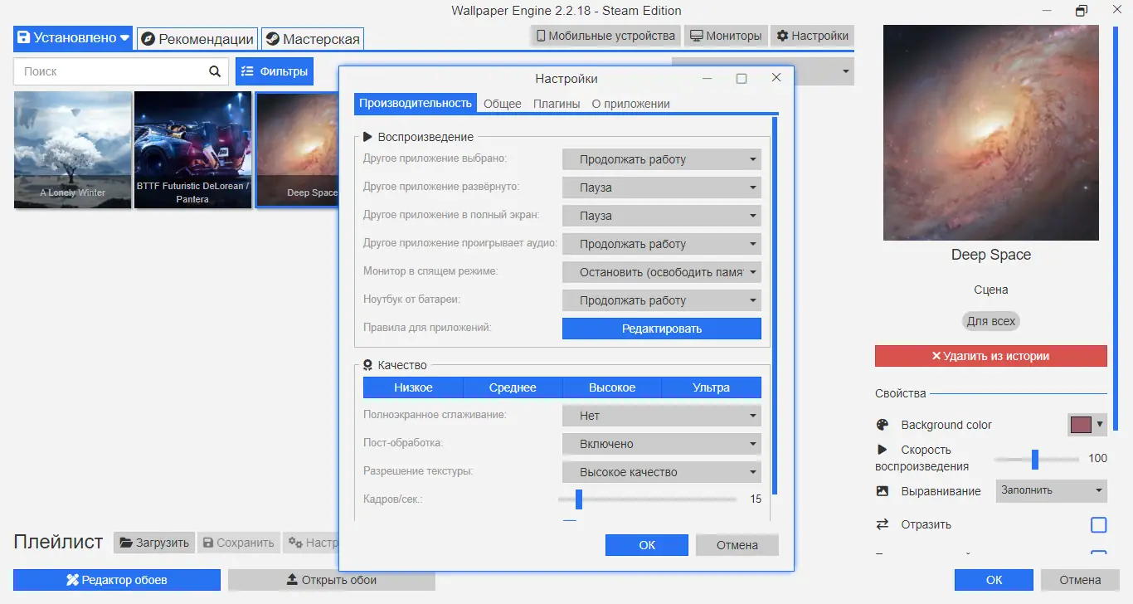
Task: Select the Deep Space thumbnail in the wallpaper list
Action: [297, 149]
